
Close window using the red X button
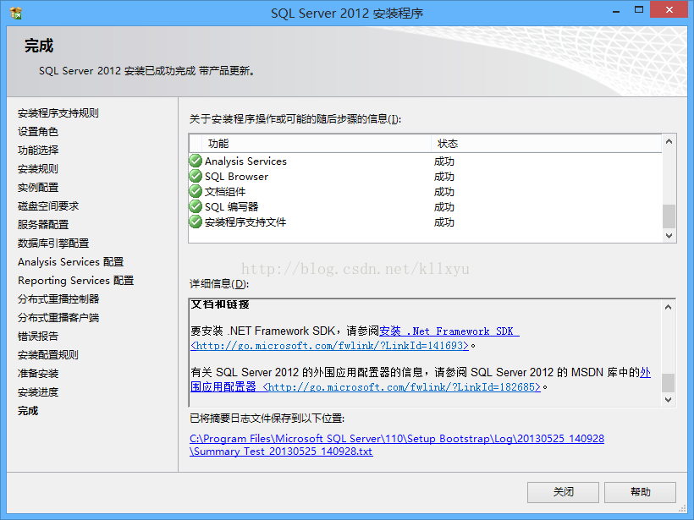669,10
